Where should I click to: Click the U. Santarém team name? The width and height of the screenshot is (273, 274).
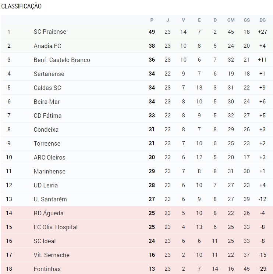[50, 199]
